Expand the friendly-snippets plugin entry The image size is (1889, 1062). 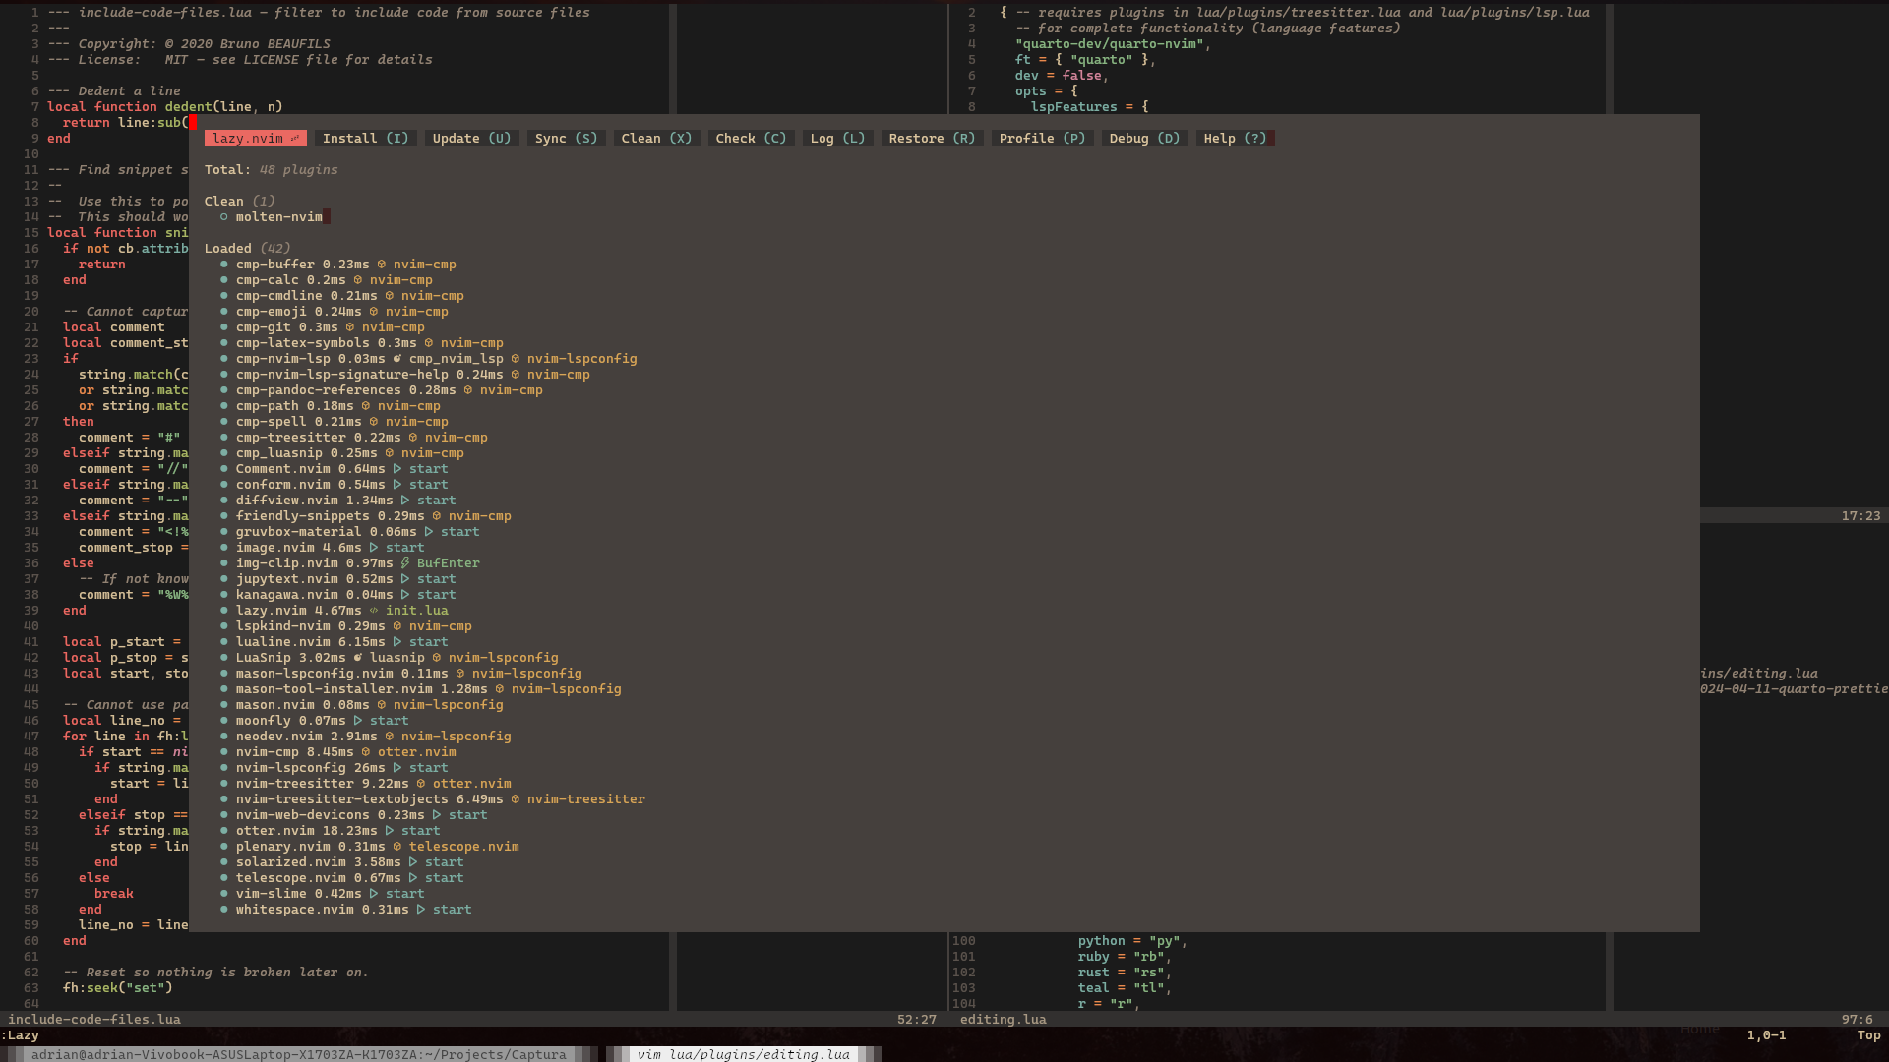pos(303,516)
